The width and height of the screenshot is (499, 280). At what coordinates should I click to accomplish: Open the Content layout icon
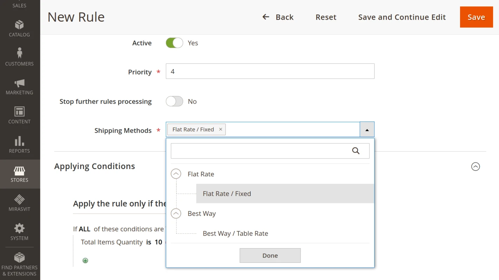tap(19, 112)
